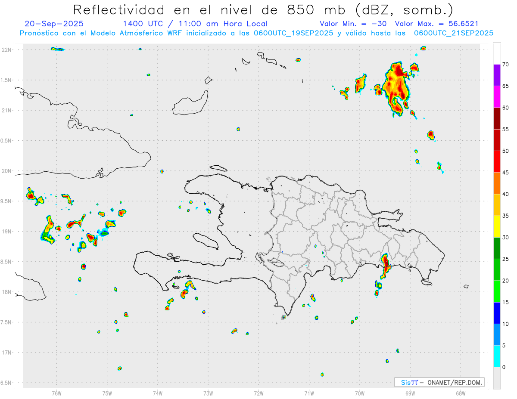Click the '45' colorbar value
The height and width of the screenshot is (399, 517).
point(506,173)
